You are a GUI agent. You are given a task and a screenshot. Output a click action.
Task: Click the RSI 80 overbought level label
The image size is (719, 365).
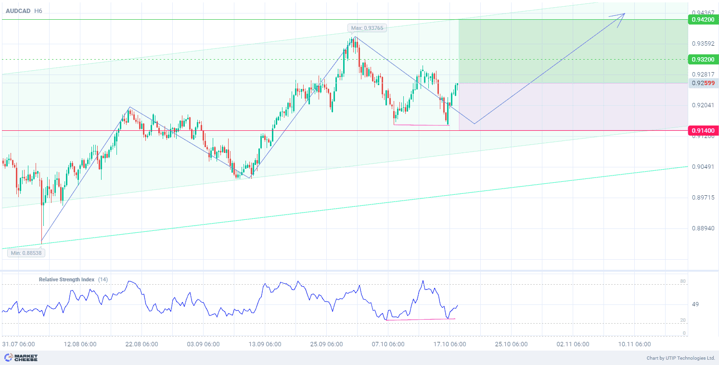(682, 281)
